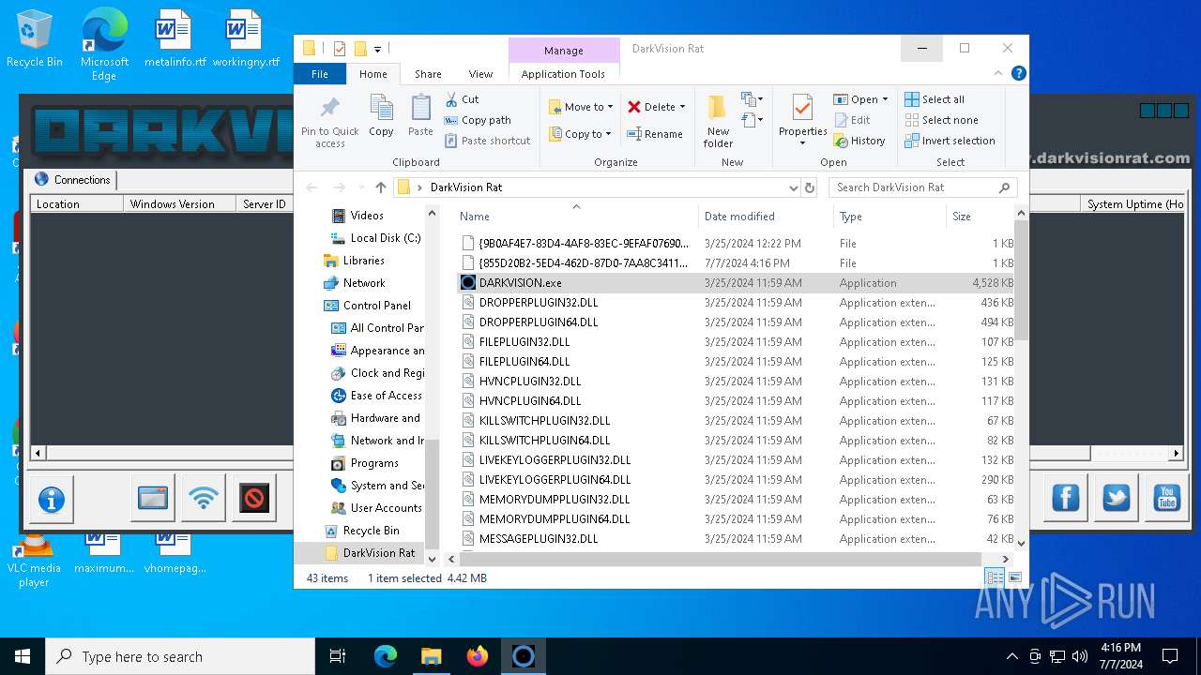Click Invert selection
The image size is (1201, 675).
950,141
